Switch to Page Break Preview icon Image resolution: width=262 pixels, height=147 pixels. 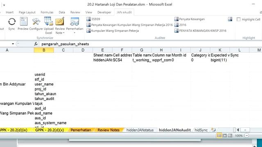[230, 136]
